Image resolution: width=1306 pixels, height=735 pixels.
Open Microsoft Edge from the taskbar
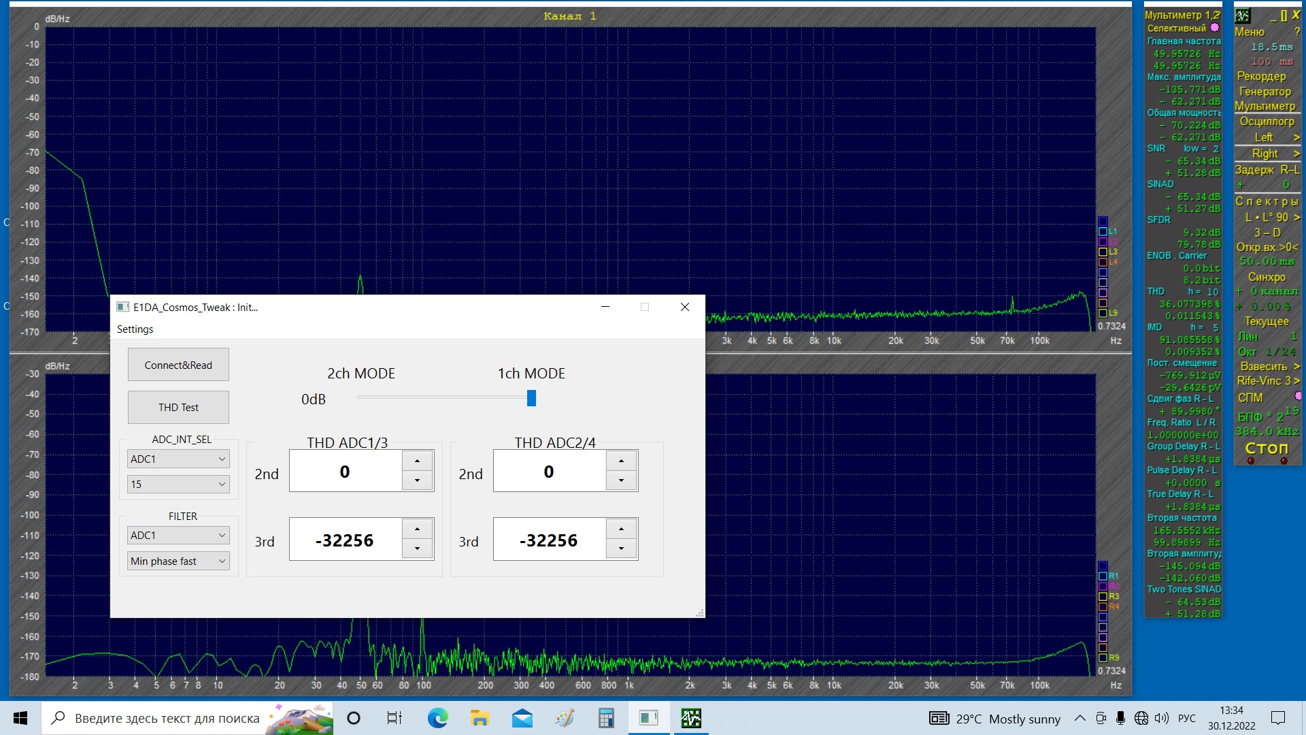click(x=437, y=718)
